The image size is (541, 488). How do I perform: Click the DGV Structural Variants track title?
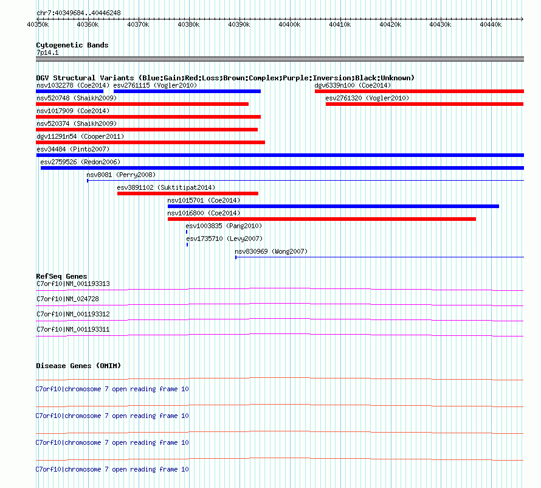[226, 78]
